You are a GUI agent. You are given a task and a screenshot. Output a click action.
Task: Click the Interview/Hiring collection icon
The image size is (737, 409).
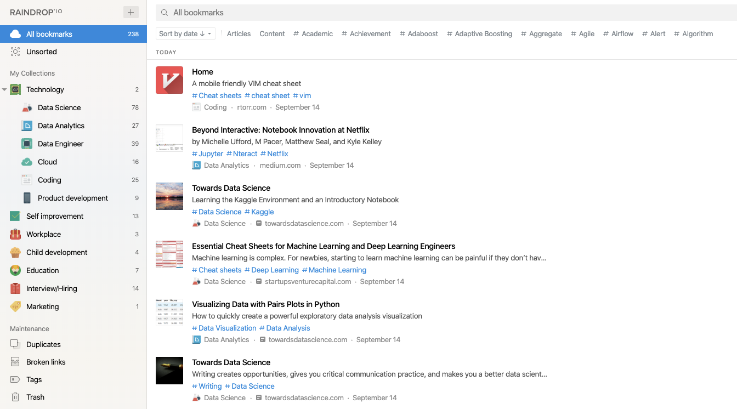coord(15,288)
